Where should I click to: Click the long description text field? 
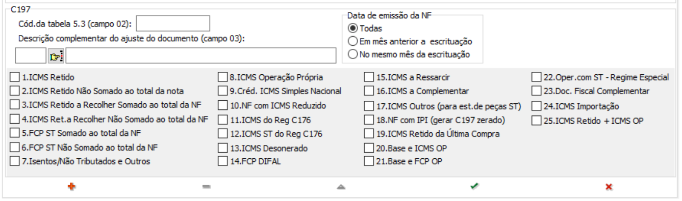(x=201, y=55)
